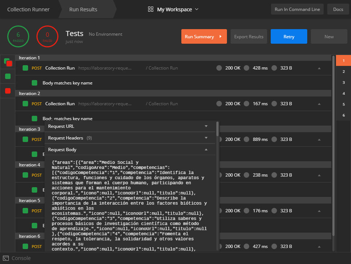Image resolution: width=351 pixels, height=264 pixels.
Task: Click the gray dot beside 167 ms
Action: point(246,104)
